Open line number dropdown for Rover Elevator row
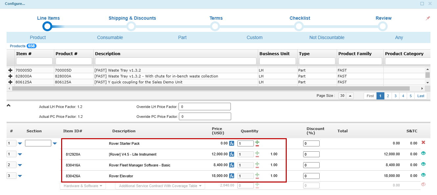This screenshot has height=195, width=437. 20,176
